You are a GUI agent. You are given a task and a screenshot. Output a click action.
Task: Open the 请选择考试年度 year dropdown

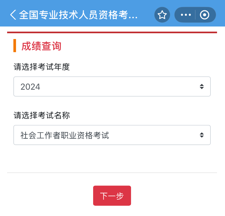click(x=112, y=86)
